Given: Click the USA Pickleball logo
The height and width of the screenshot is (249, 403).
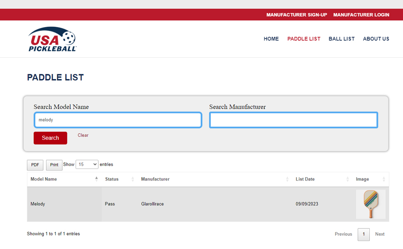Looking at the screenshot, I should point(52,39).
